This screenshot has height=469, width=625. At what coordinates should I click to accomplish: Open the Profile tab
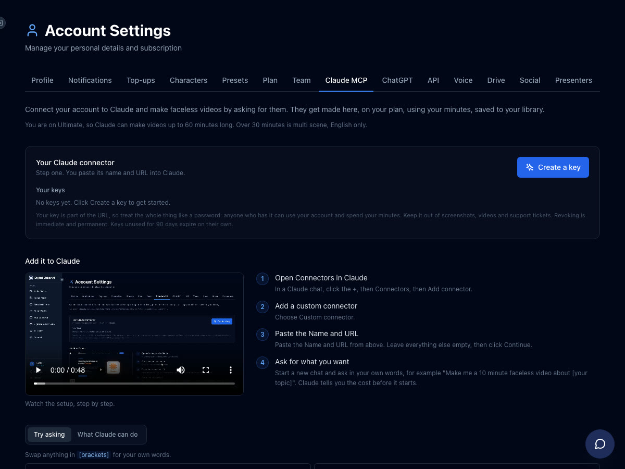[x=42, y=80]
